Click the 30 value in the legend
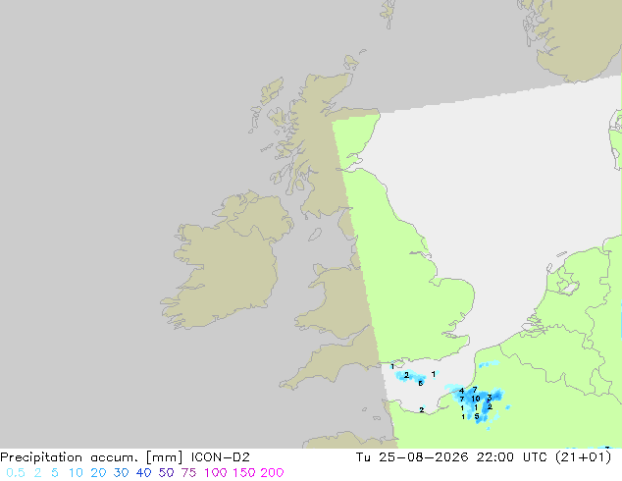The width and height of the screenshot is (622, 481). (x=121, y=473)
